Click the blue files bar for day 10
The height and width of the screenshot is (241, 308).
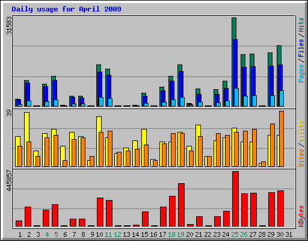point(100,84)
